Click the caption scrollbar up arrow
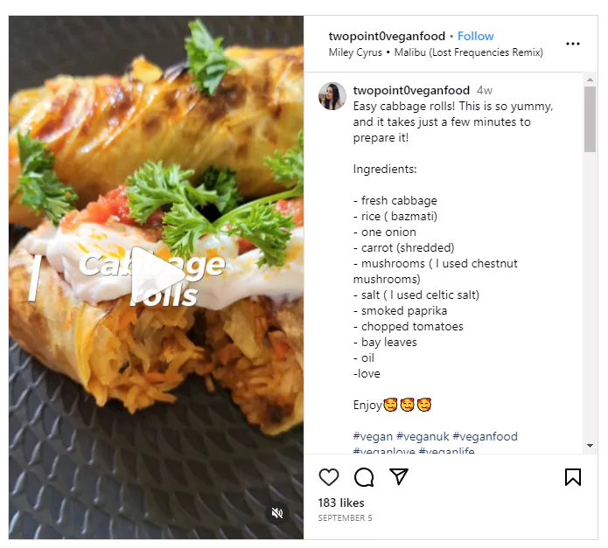This screenshot has height=548, width=608. (590, 79)
